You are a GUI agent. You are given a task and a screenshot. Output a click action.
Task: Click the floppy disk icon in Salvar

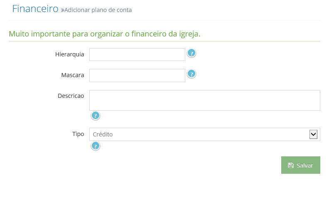pyautogui.click(x=291, y=165)
